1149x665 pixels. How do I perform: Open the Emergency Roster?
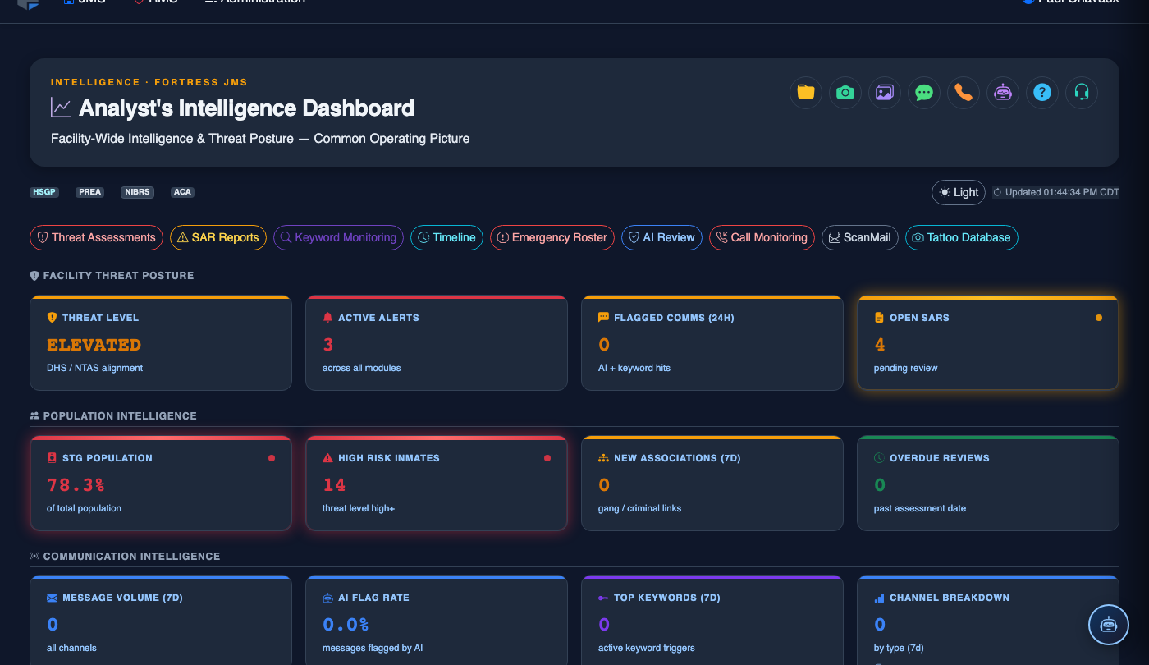(x=552, y=237)
